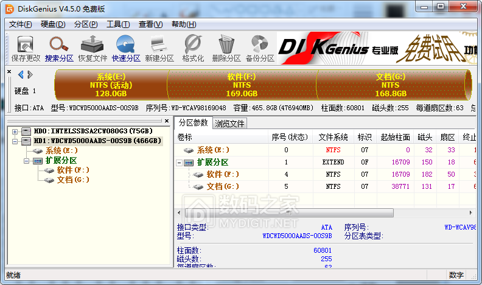The height and width of the screenshot is (285, 482).
Task: Collapse 扩展分区 row in partition table
Action: click(x=180, y=163)
